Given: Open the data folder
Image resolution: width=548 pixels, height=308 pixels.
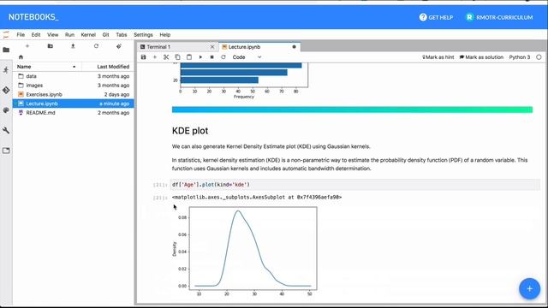Looking at the screenshot, I should pos(74,76).
